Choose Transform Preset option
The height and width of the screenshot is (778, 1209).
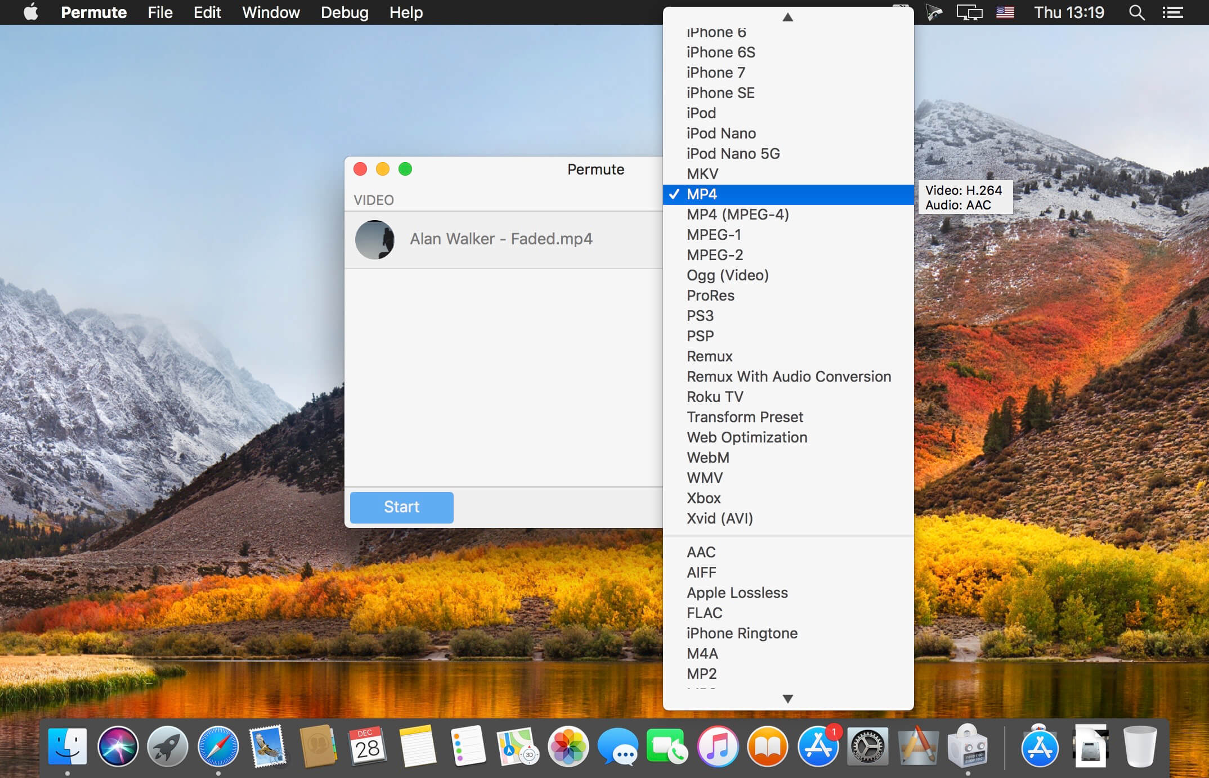(x=788, y=417)
